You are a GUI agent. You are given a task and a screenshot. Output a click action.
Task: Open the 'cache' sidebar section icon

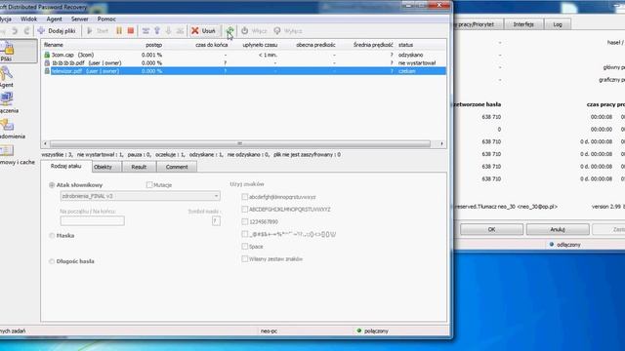7,150
